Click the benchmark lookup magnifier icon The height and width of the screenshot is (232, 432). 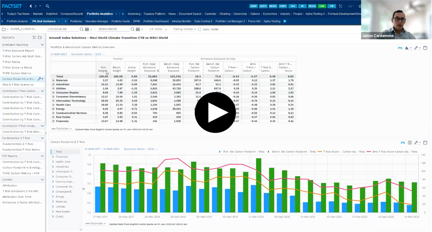(x=132, y=29)
